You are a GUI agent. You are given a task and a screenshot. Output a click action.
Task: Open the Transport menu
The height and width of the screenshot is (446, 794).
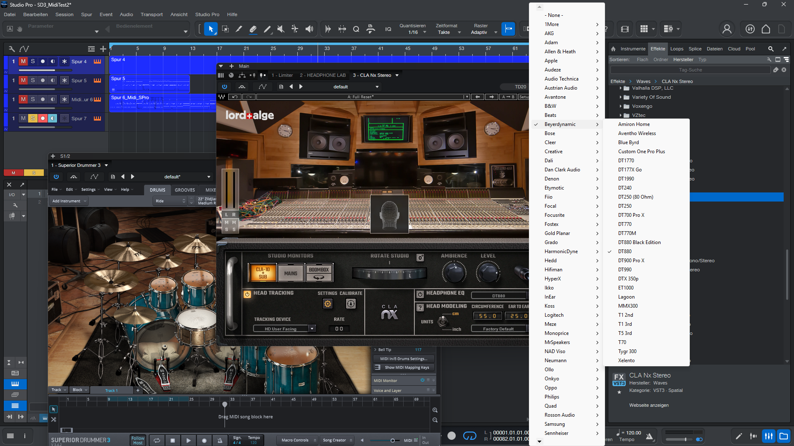click(151, 14)
